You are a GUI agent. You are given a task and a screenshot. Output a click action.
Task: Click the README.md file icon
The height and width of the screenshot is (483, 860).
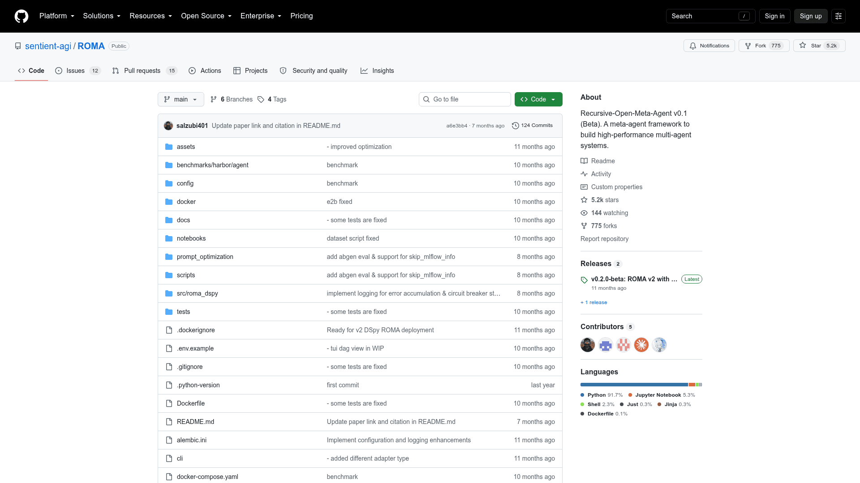[x=169, y=422]
